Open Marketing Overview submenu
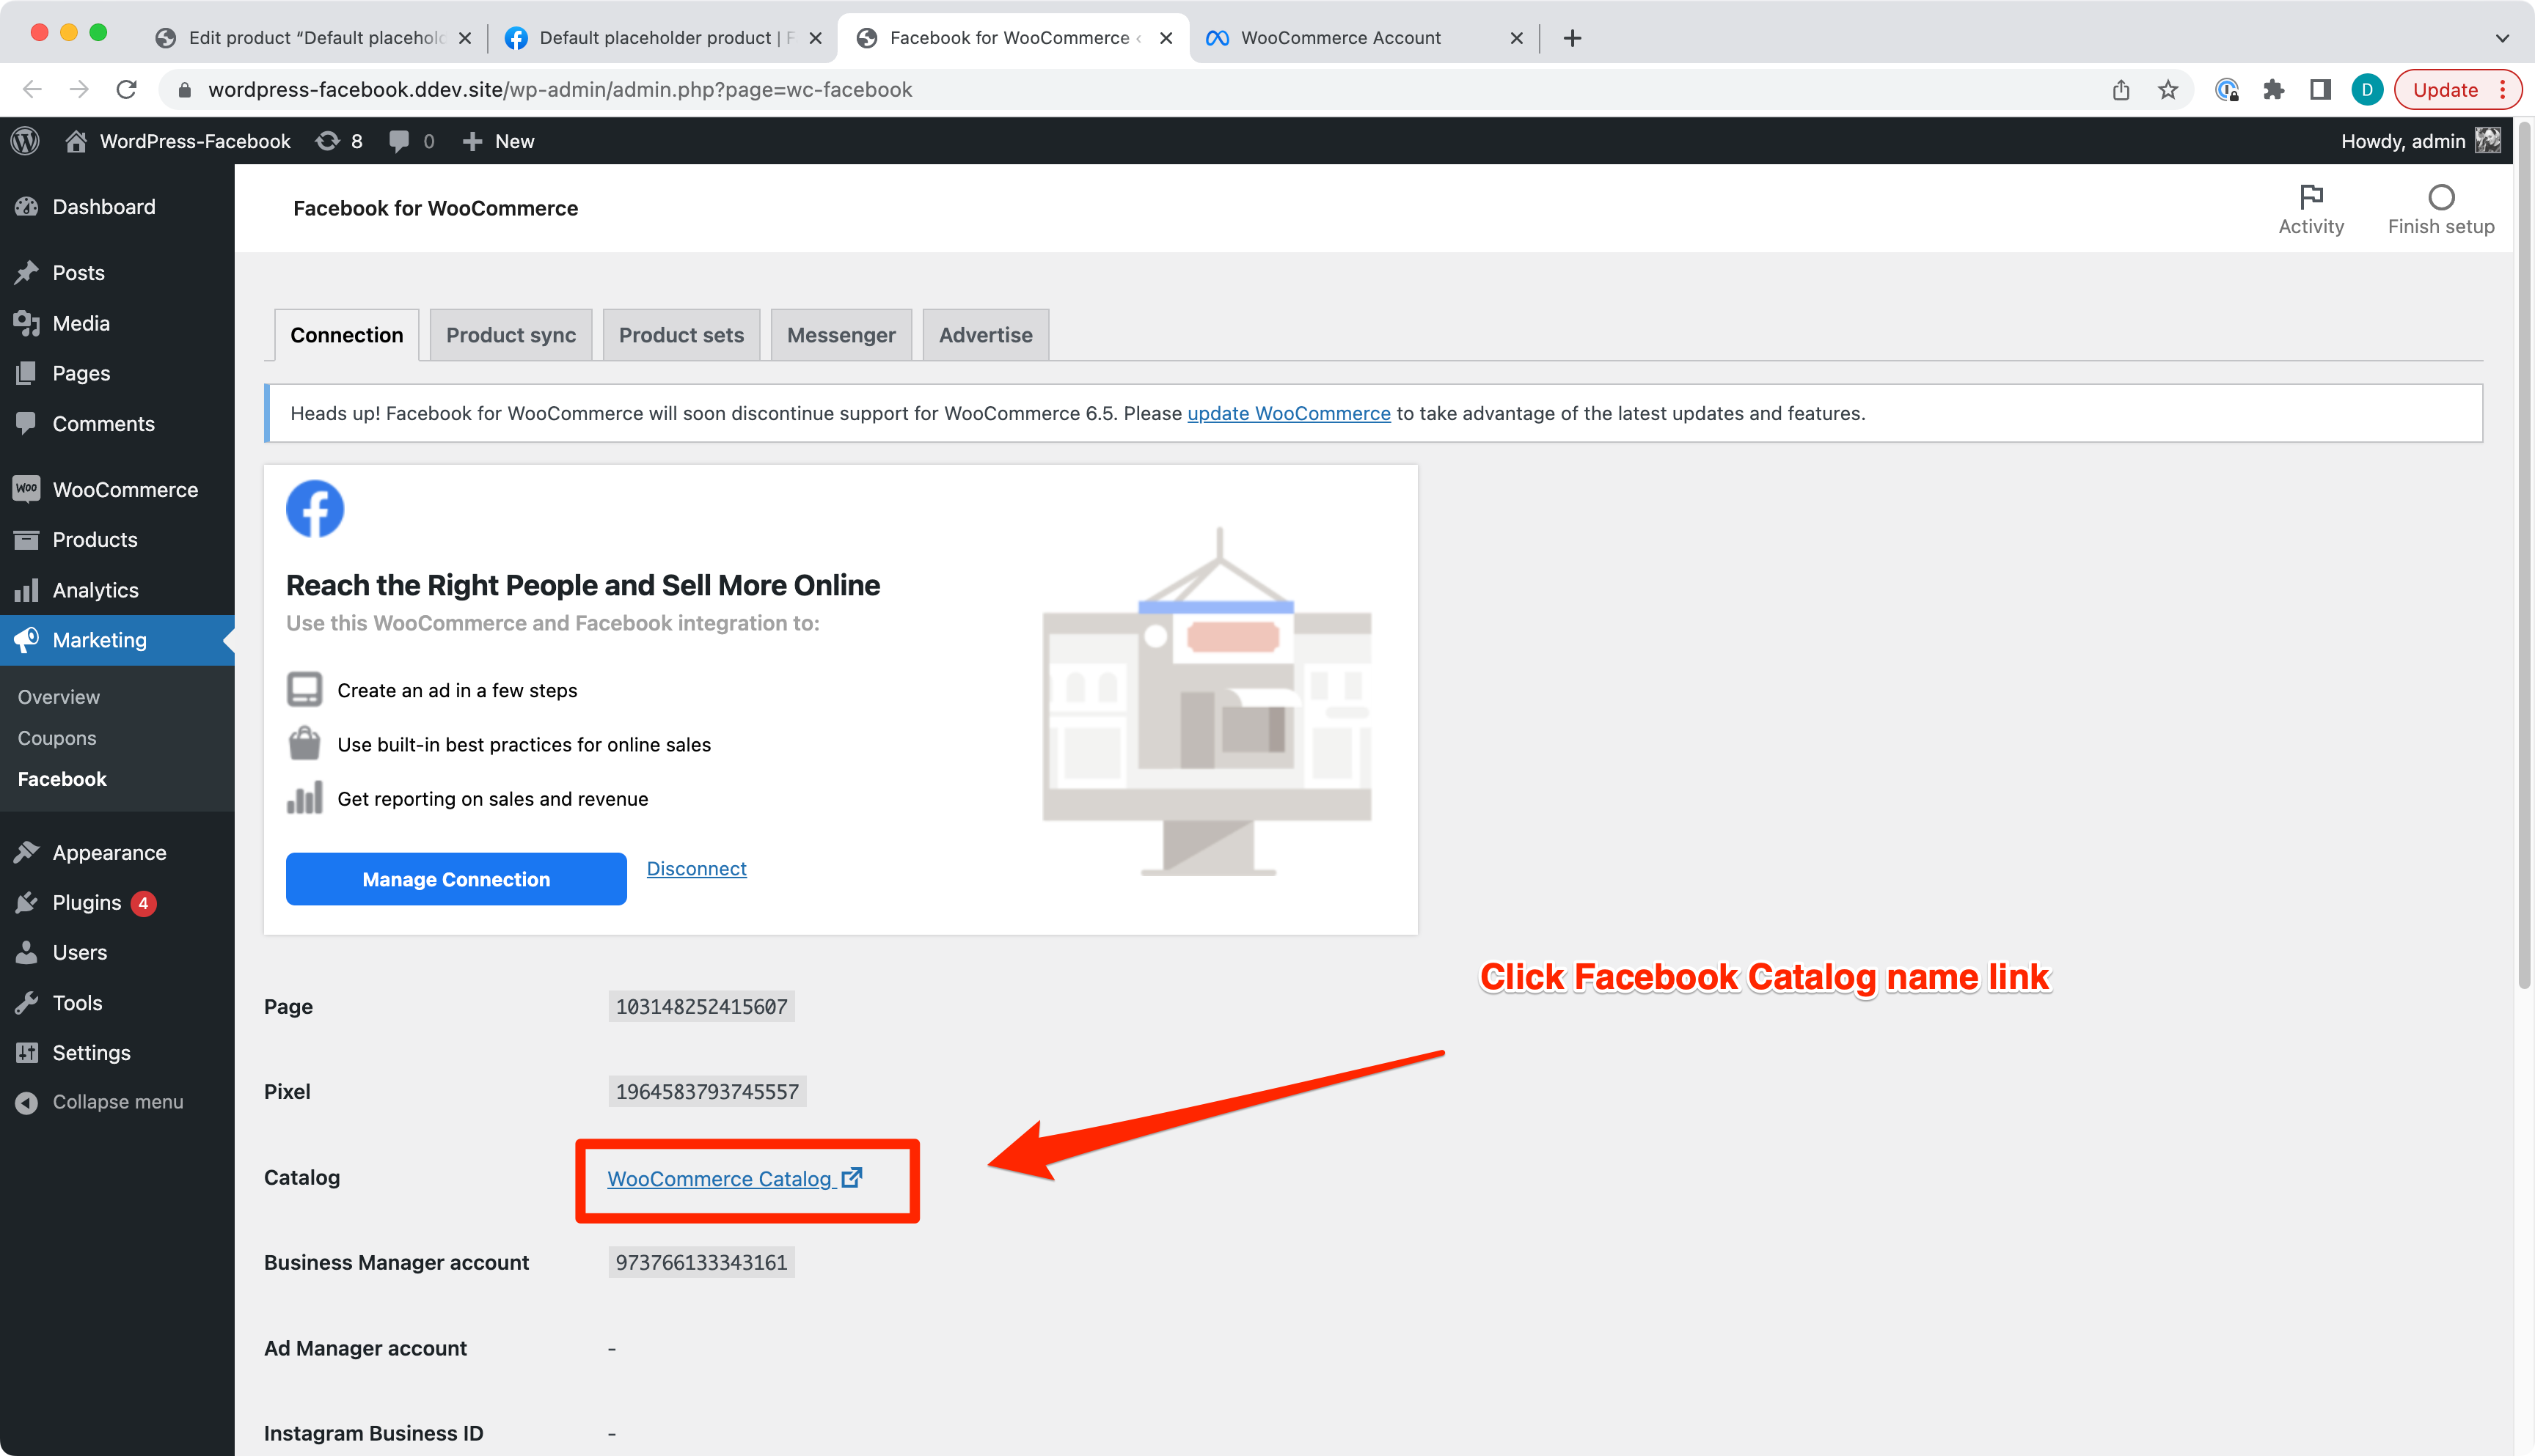This screenshot has height=1456, width=2535. 58,697
